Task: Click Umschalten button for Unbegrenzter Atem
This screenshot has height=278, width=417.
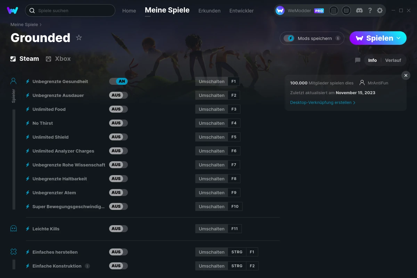Action: [212, 193]
